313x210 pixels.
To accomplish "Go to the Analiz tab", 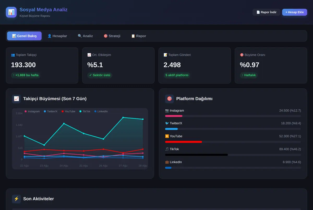I will point(85,36).
